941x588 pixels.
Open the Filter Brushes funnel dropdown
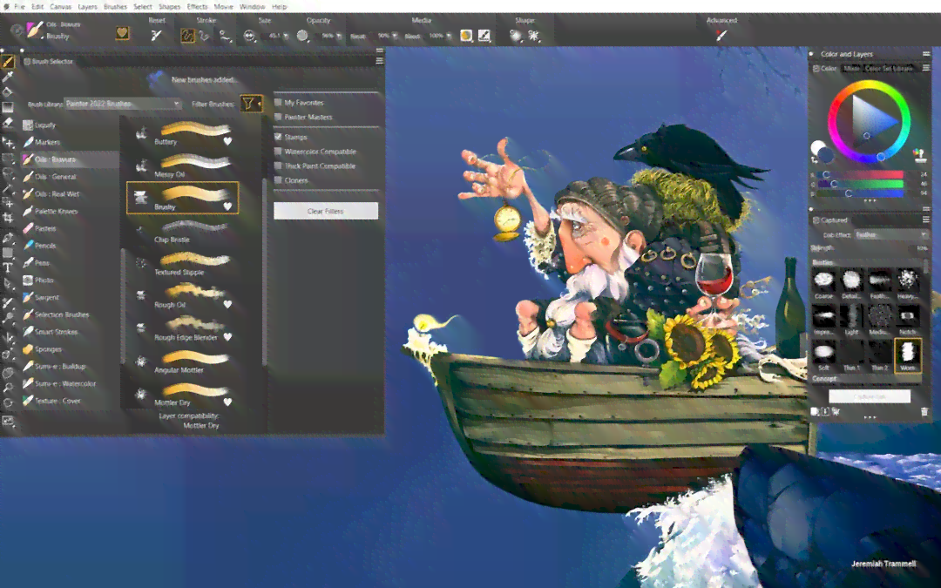[251, 104]
